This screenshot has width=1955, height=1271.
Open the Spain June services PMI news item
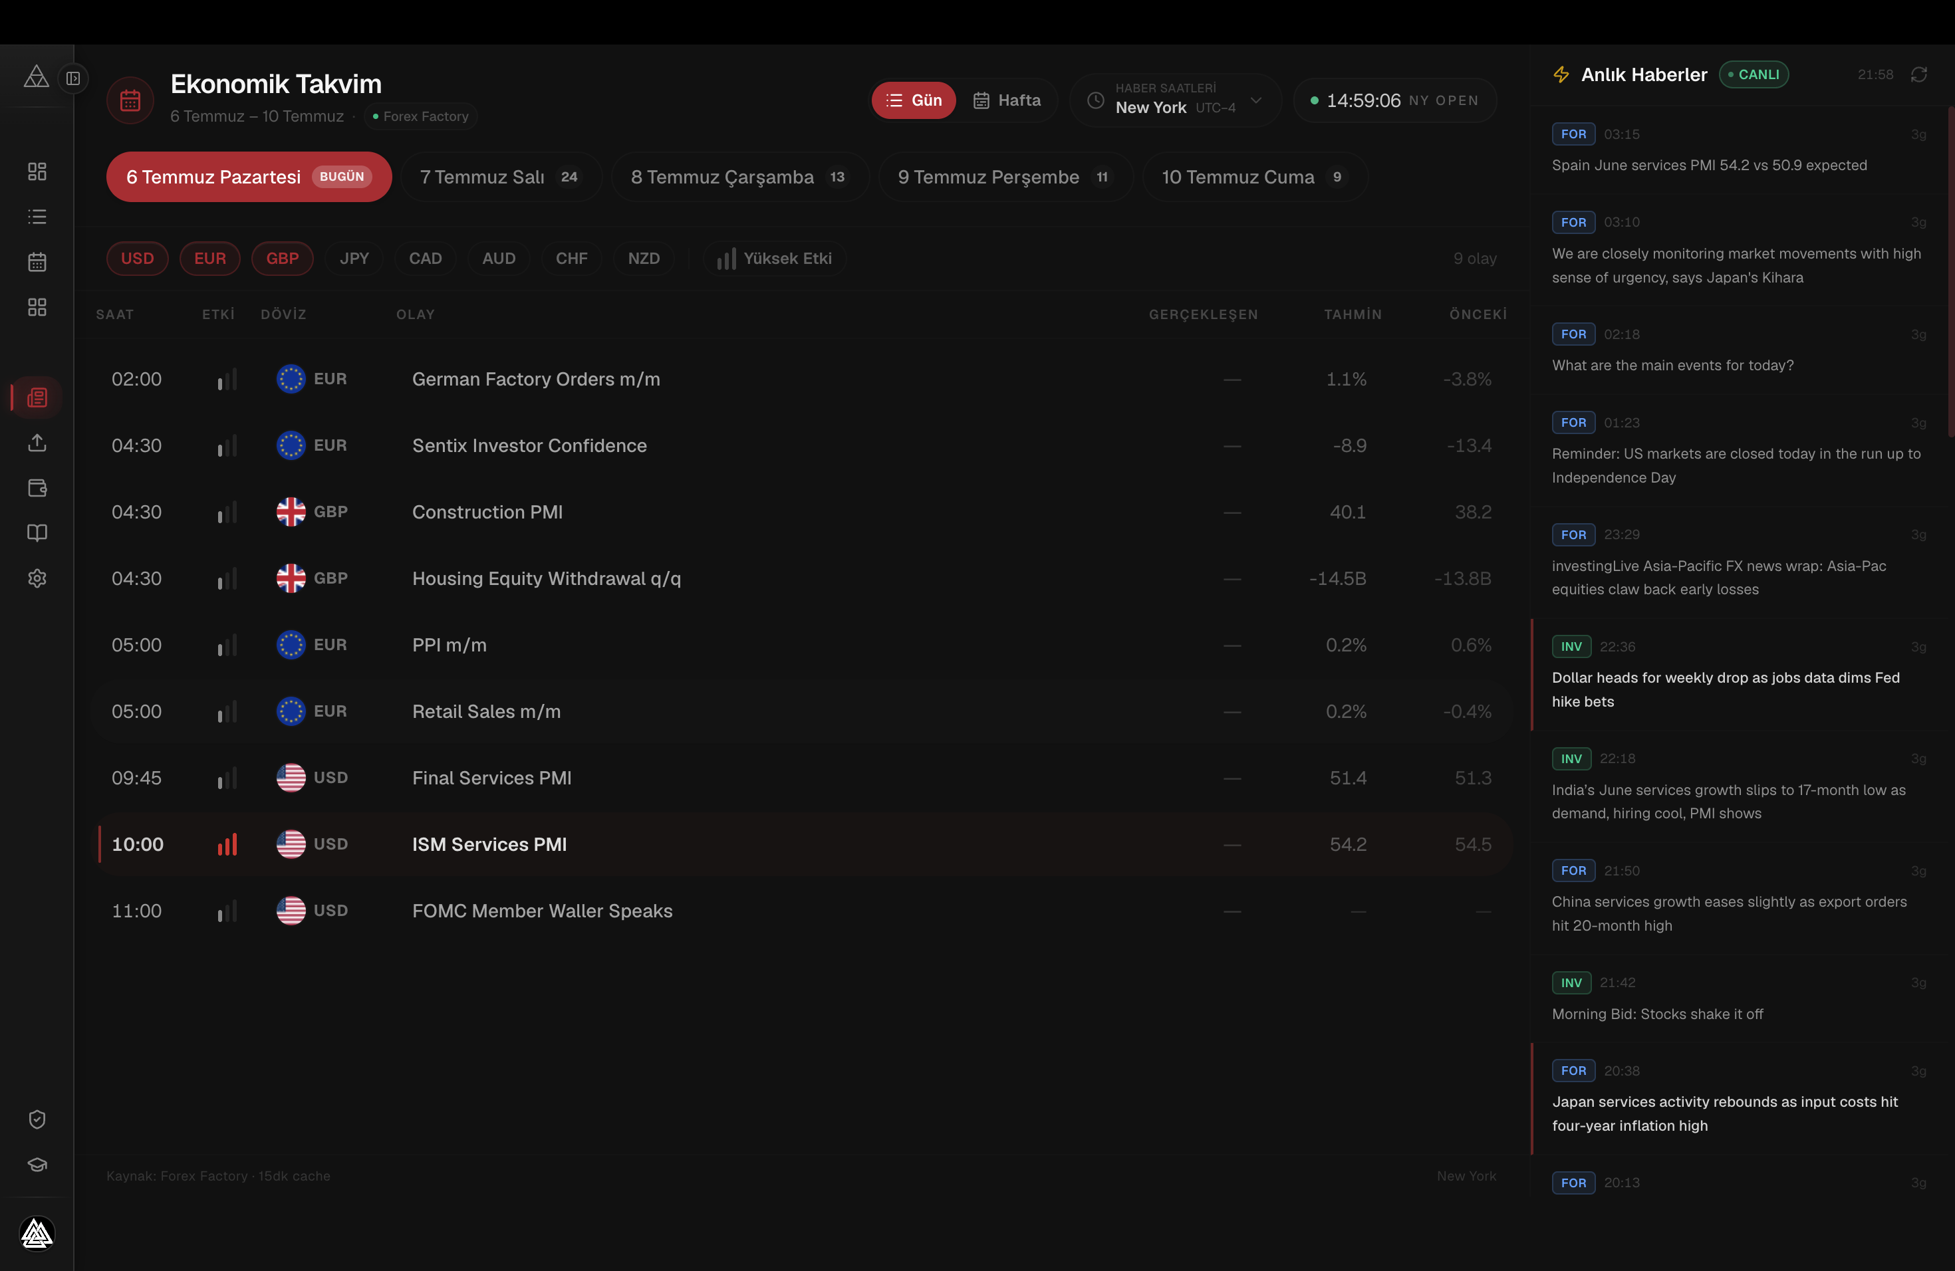[1739, 150]
